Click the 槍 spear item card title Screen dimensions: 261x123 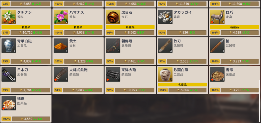(228, 41)
